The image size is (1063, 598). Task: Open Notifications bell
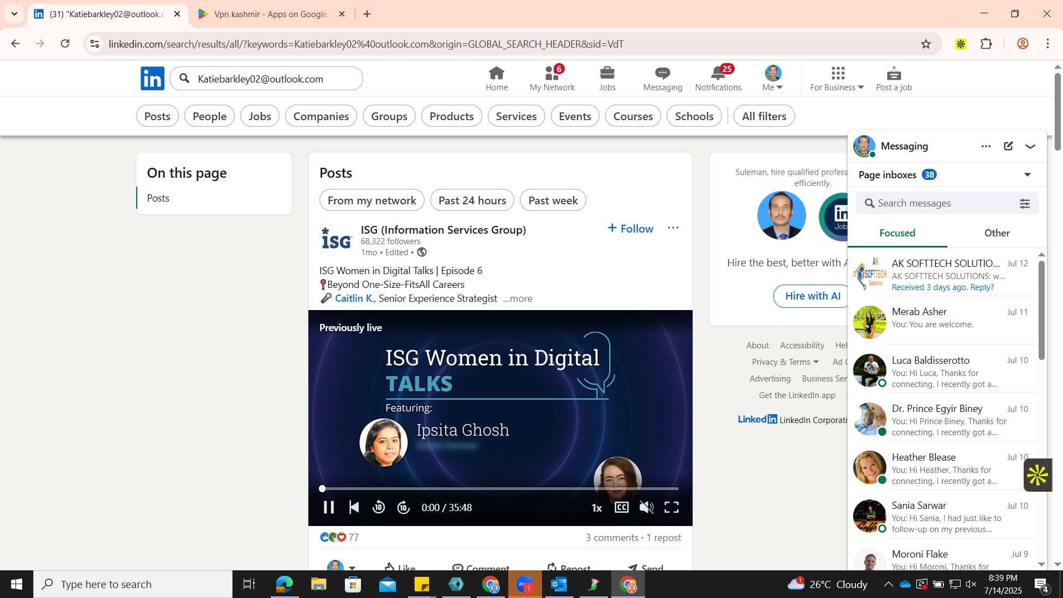pyautogui.click(x=718, y=79)
